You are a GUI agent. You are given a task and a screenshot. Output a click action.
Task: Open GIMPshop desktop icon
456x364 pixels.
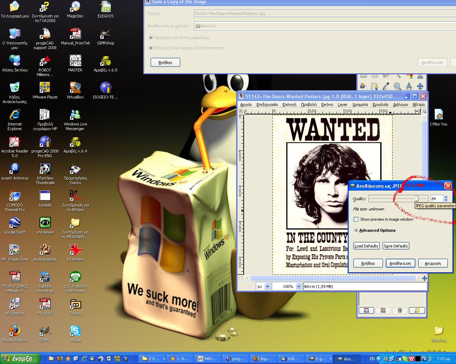[105, 37]
